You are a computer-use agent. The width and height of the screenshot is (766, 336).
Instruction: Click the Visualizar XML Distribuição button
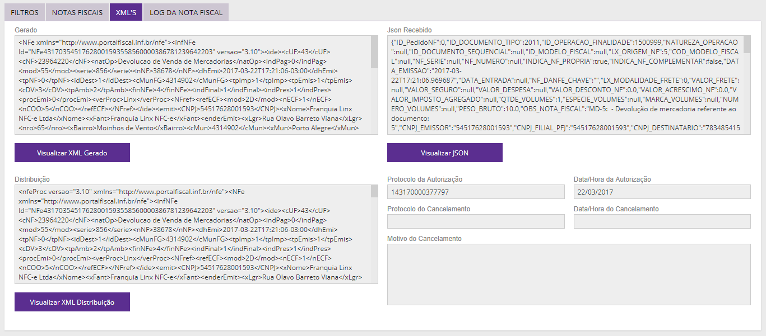coord(72,302)
